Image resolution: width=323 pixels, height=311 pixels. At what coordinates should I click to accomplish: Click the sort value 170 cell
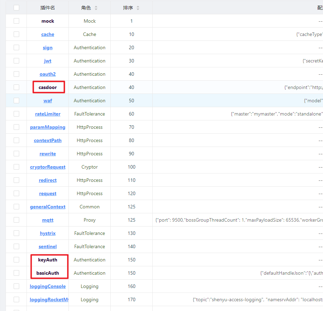click(131, 300)
